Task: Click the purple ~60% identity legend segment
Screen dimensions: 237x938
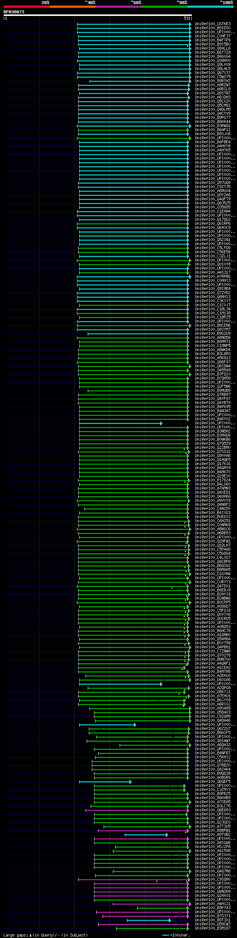Action: [x=118, y=7]
